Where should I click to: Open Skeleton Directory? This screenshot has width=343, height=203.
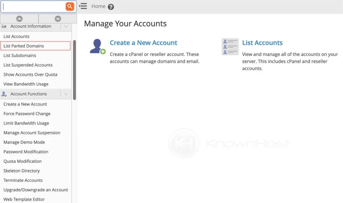tap(22, 171)
